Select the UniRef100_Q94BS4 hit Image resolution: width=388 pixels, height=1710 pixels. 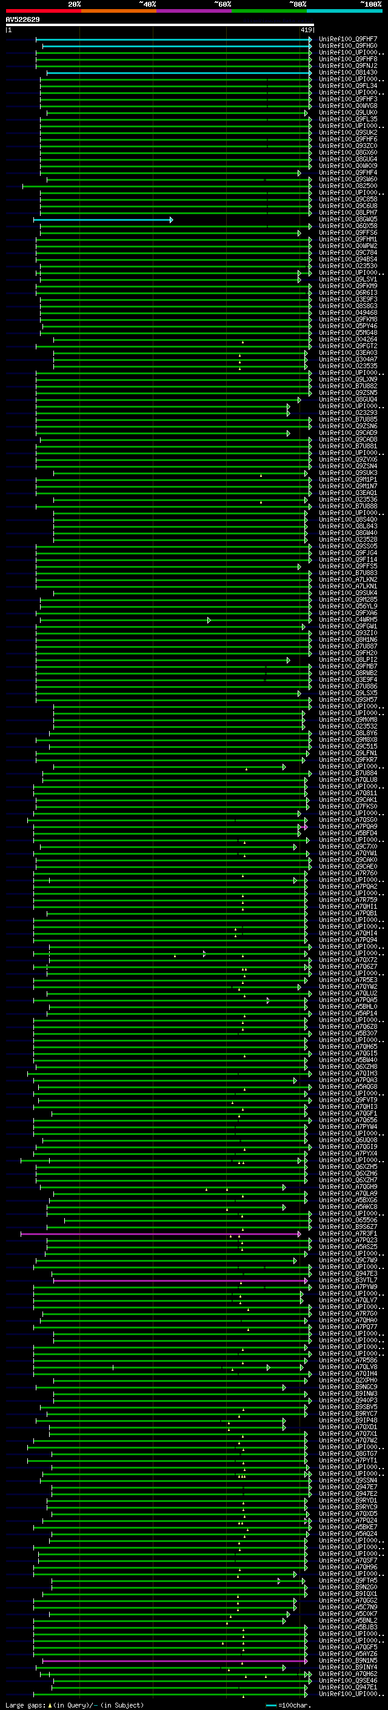(348, 259)
